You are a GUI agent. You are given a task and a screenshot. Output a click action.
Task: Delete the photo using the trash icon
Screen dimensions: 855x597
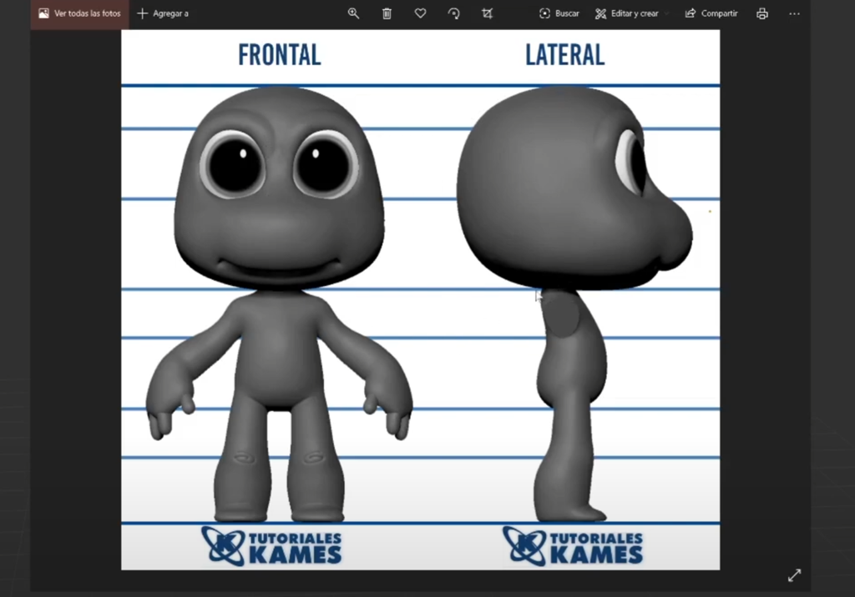click(387, 13)
